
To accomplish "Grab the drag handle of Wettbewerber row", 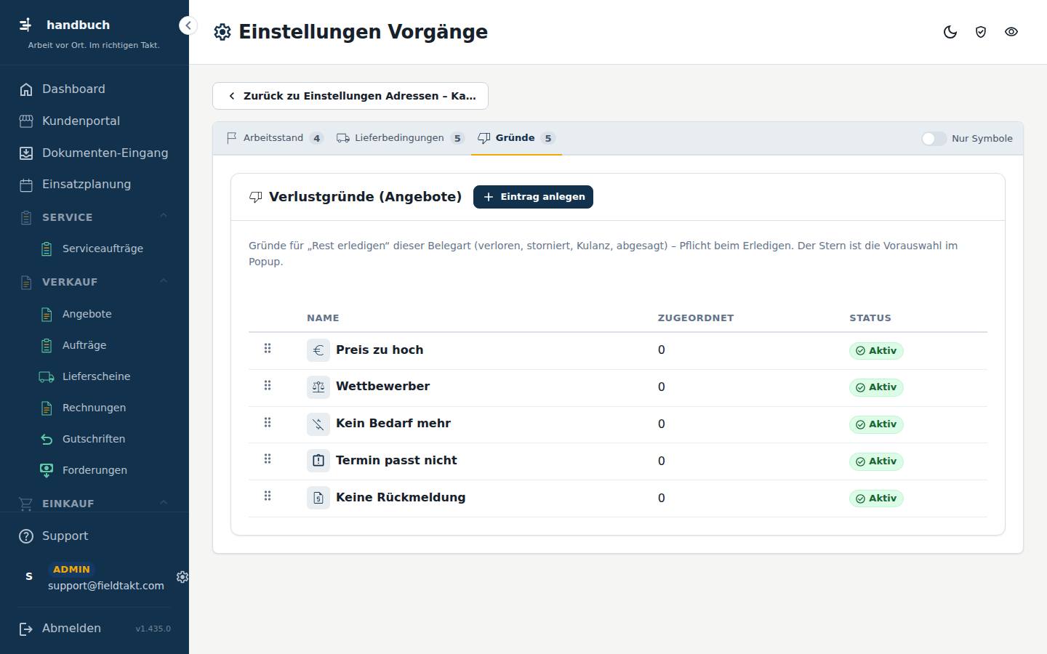I will 268,386.
